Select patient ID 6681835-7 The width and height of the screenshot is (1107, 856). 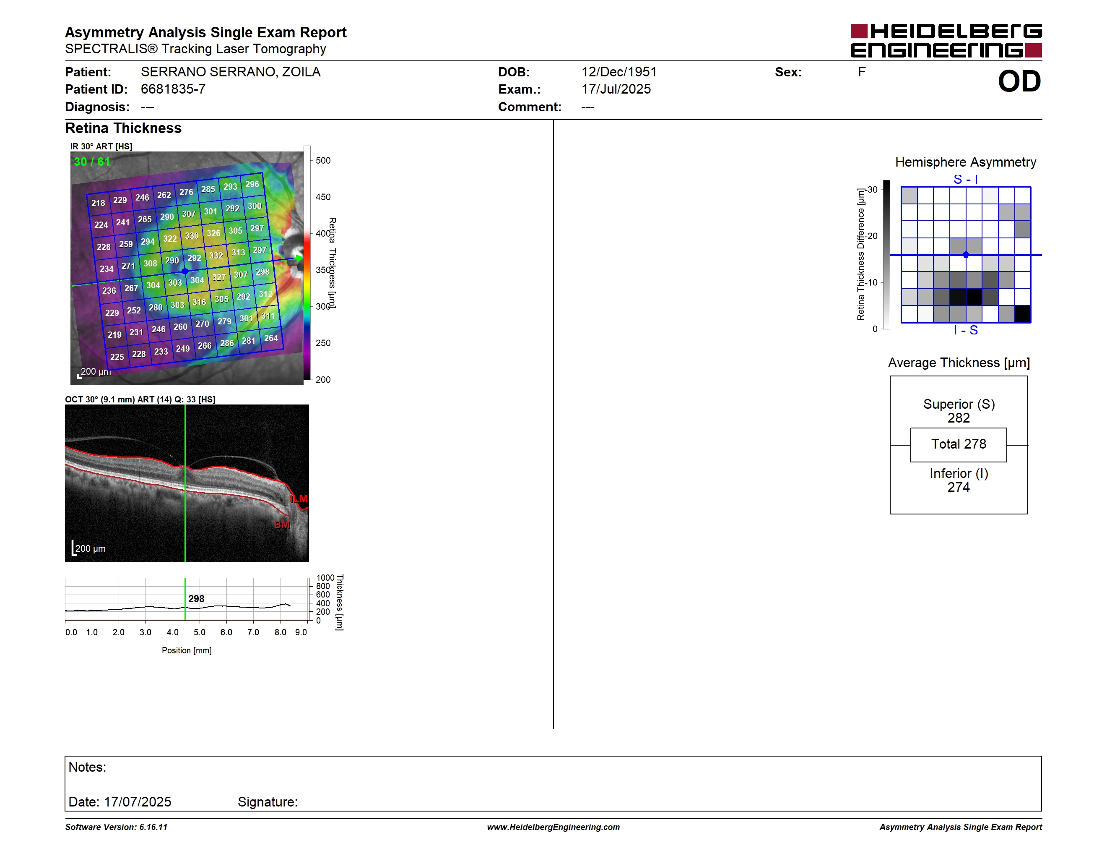click(x=173, y=89)
